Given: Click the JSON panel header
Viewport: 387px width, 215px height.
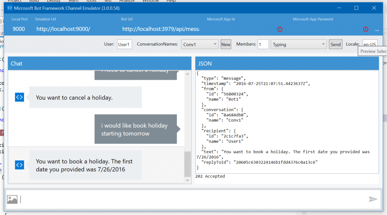Looking at the screenshot, I should point(287,64).
